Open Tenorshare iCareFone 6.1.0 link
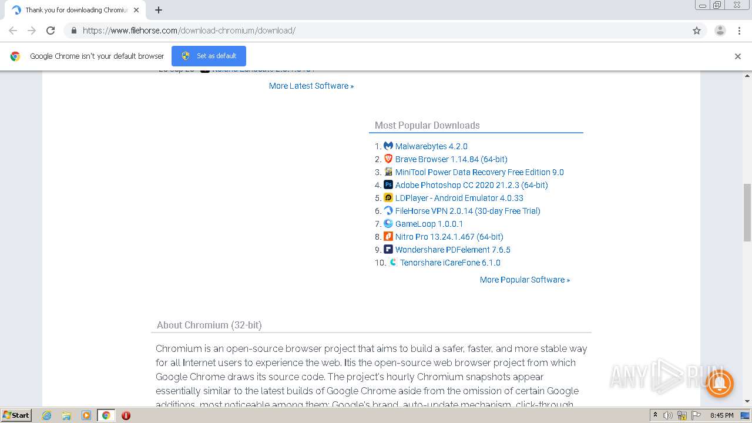752x423 pixels. [450, 263]
